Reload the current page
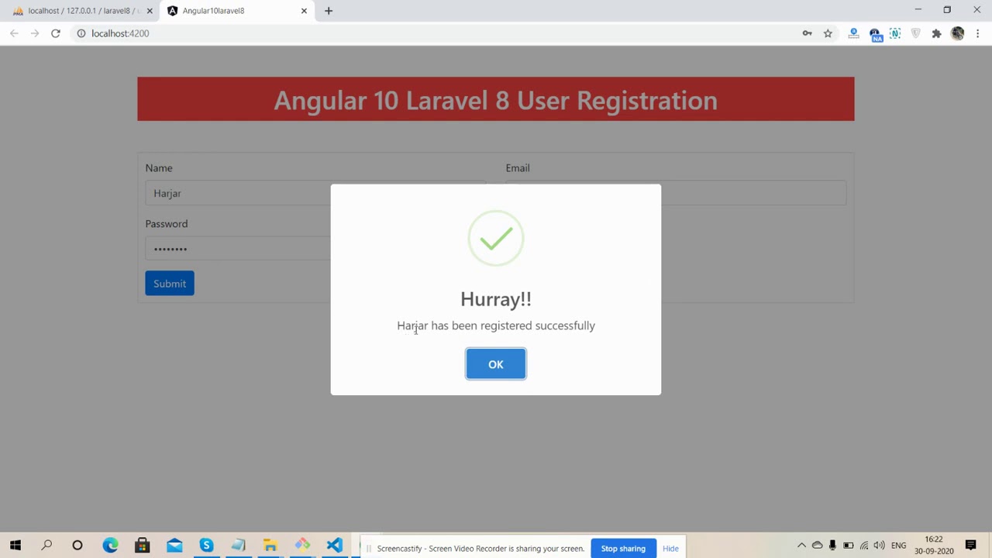This screenshot has width=992, height=558. click(56, 33)
